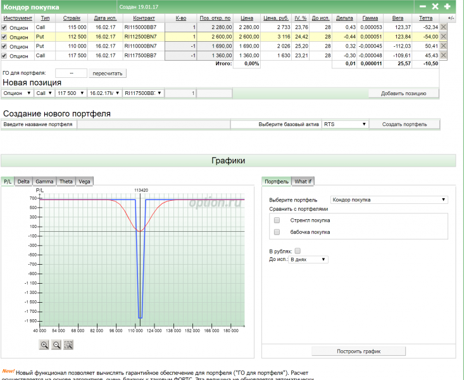Delete the 110 000 Put position row
The width and height of the screenshot is (464, 380).
pos(443,46)
